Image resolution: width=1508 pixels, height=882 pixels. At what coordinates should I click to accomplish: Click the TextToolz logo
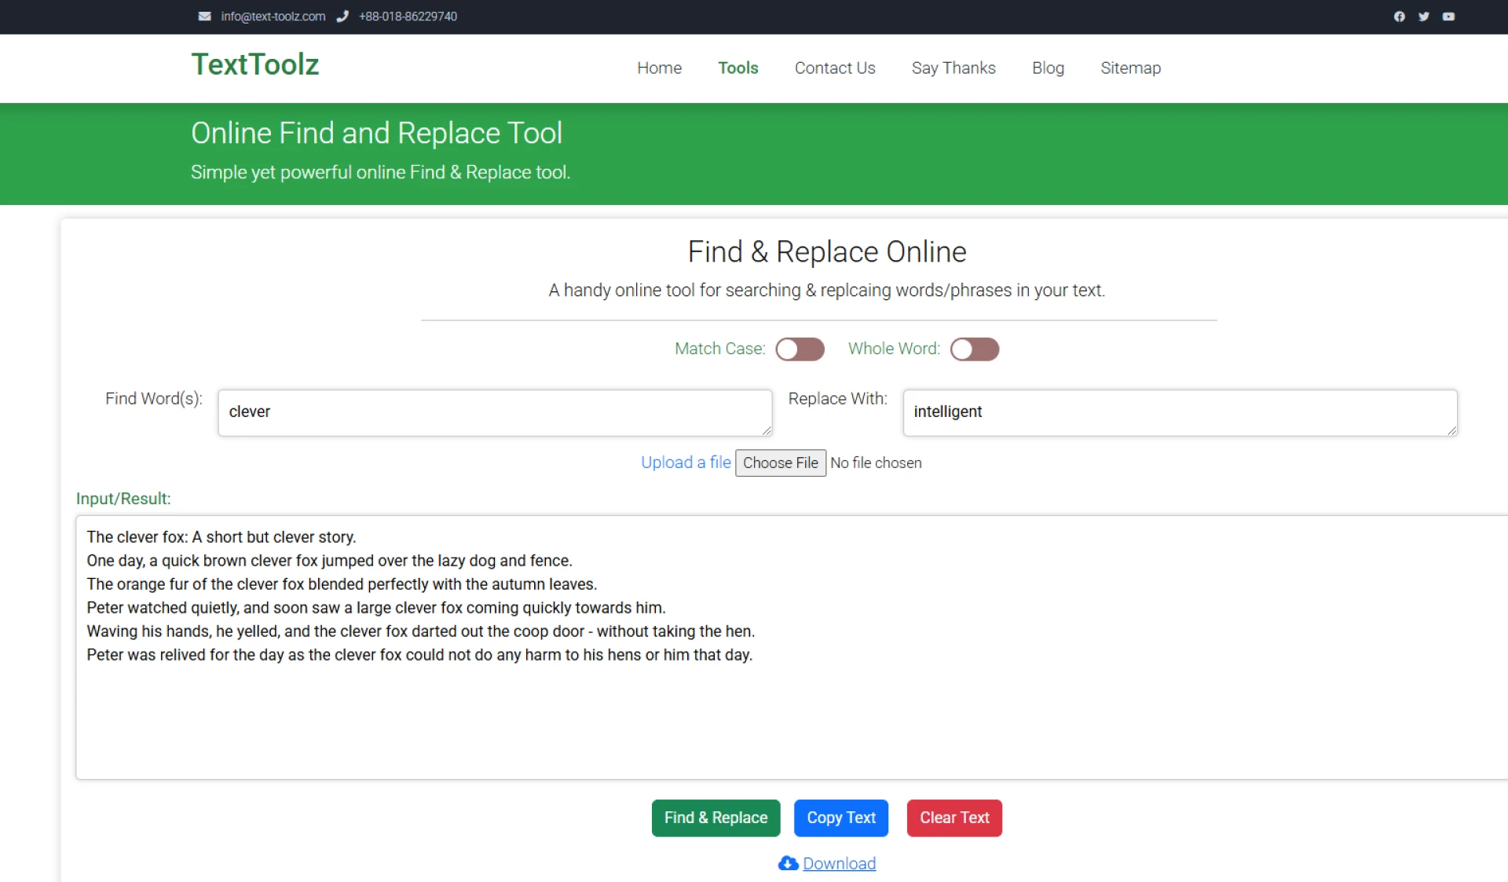pyautogui.click(x=254, y=65)
